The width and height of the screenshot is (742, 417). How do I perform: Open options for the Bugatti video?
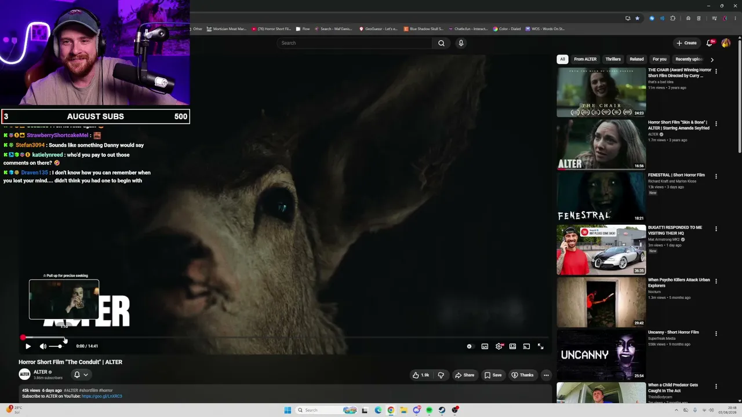[x=716, y=229]
